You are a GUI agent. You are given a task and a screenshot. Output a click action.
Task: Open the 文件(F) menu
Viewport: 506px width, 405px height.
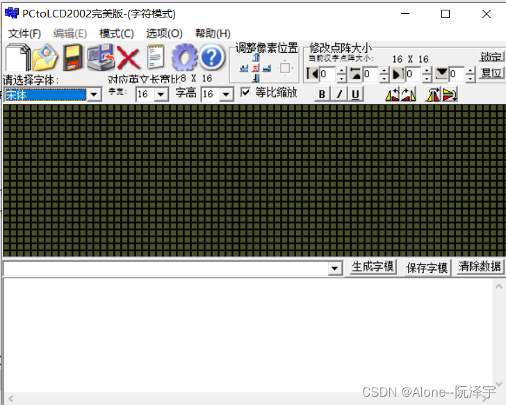click(x=24, y=33)
